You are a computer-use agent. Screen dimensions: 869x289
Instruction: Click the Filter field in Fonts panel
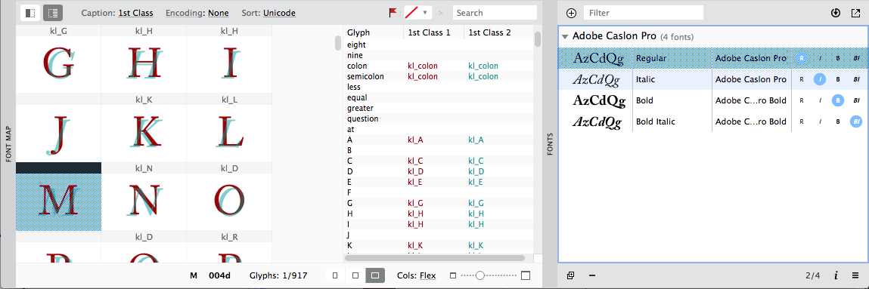(x=644, y=13)
